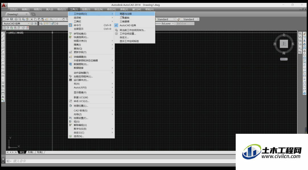Open the WCS dropdown below ViewCube
The image size is (308, 170).
tap(284, 59)
